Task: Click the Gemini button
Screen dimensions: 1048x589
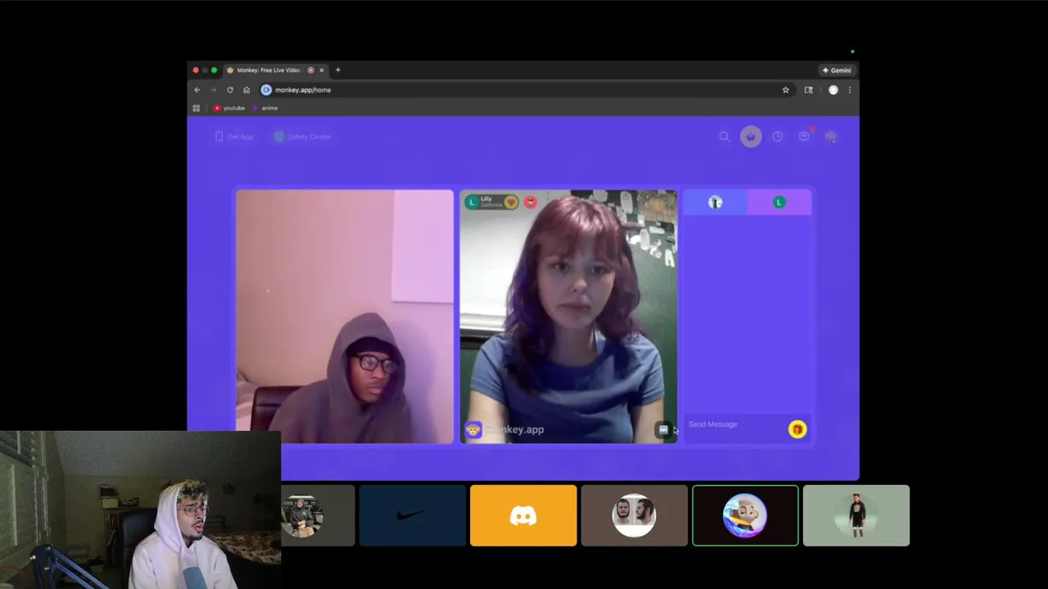Action: (x=837, y=70)
